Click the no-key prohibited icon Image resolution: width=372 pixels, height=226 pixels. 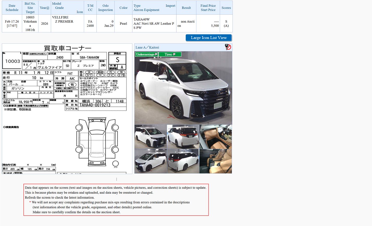[x=228, y=47]
